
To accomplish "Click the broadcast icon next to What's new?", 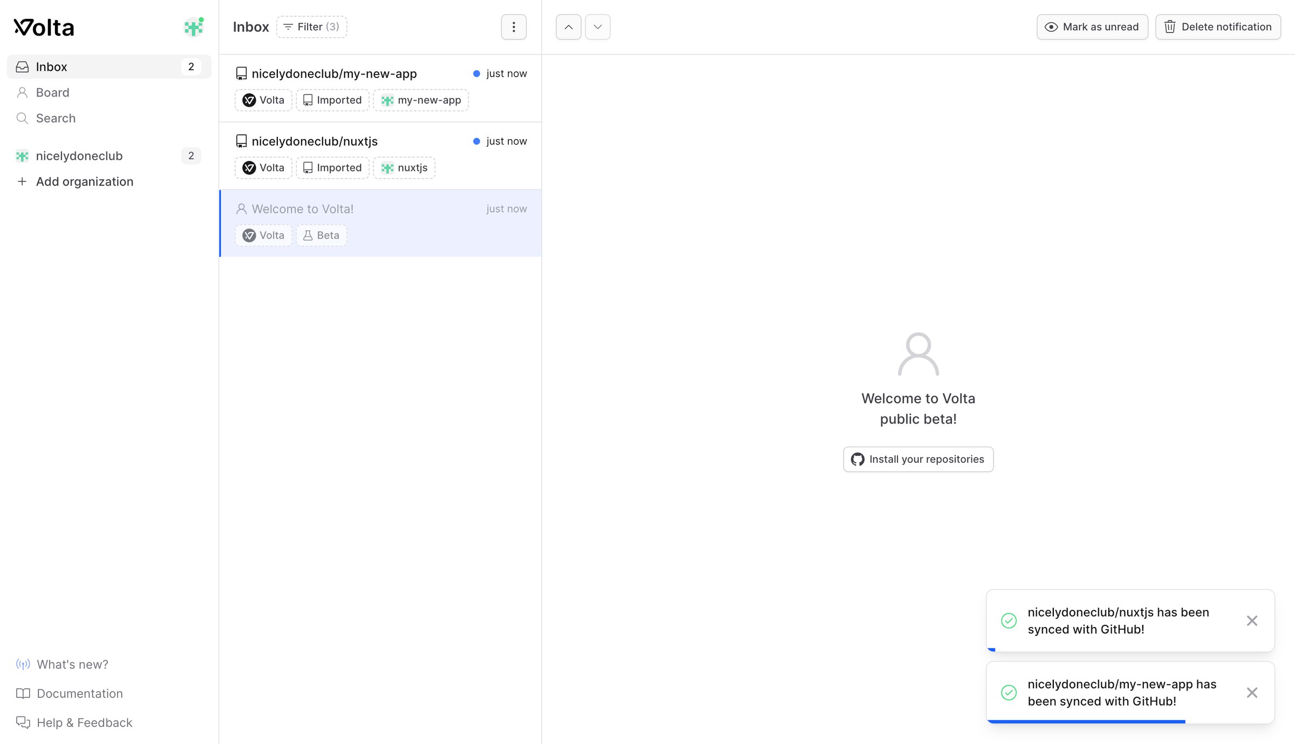I will [23, 664].
